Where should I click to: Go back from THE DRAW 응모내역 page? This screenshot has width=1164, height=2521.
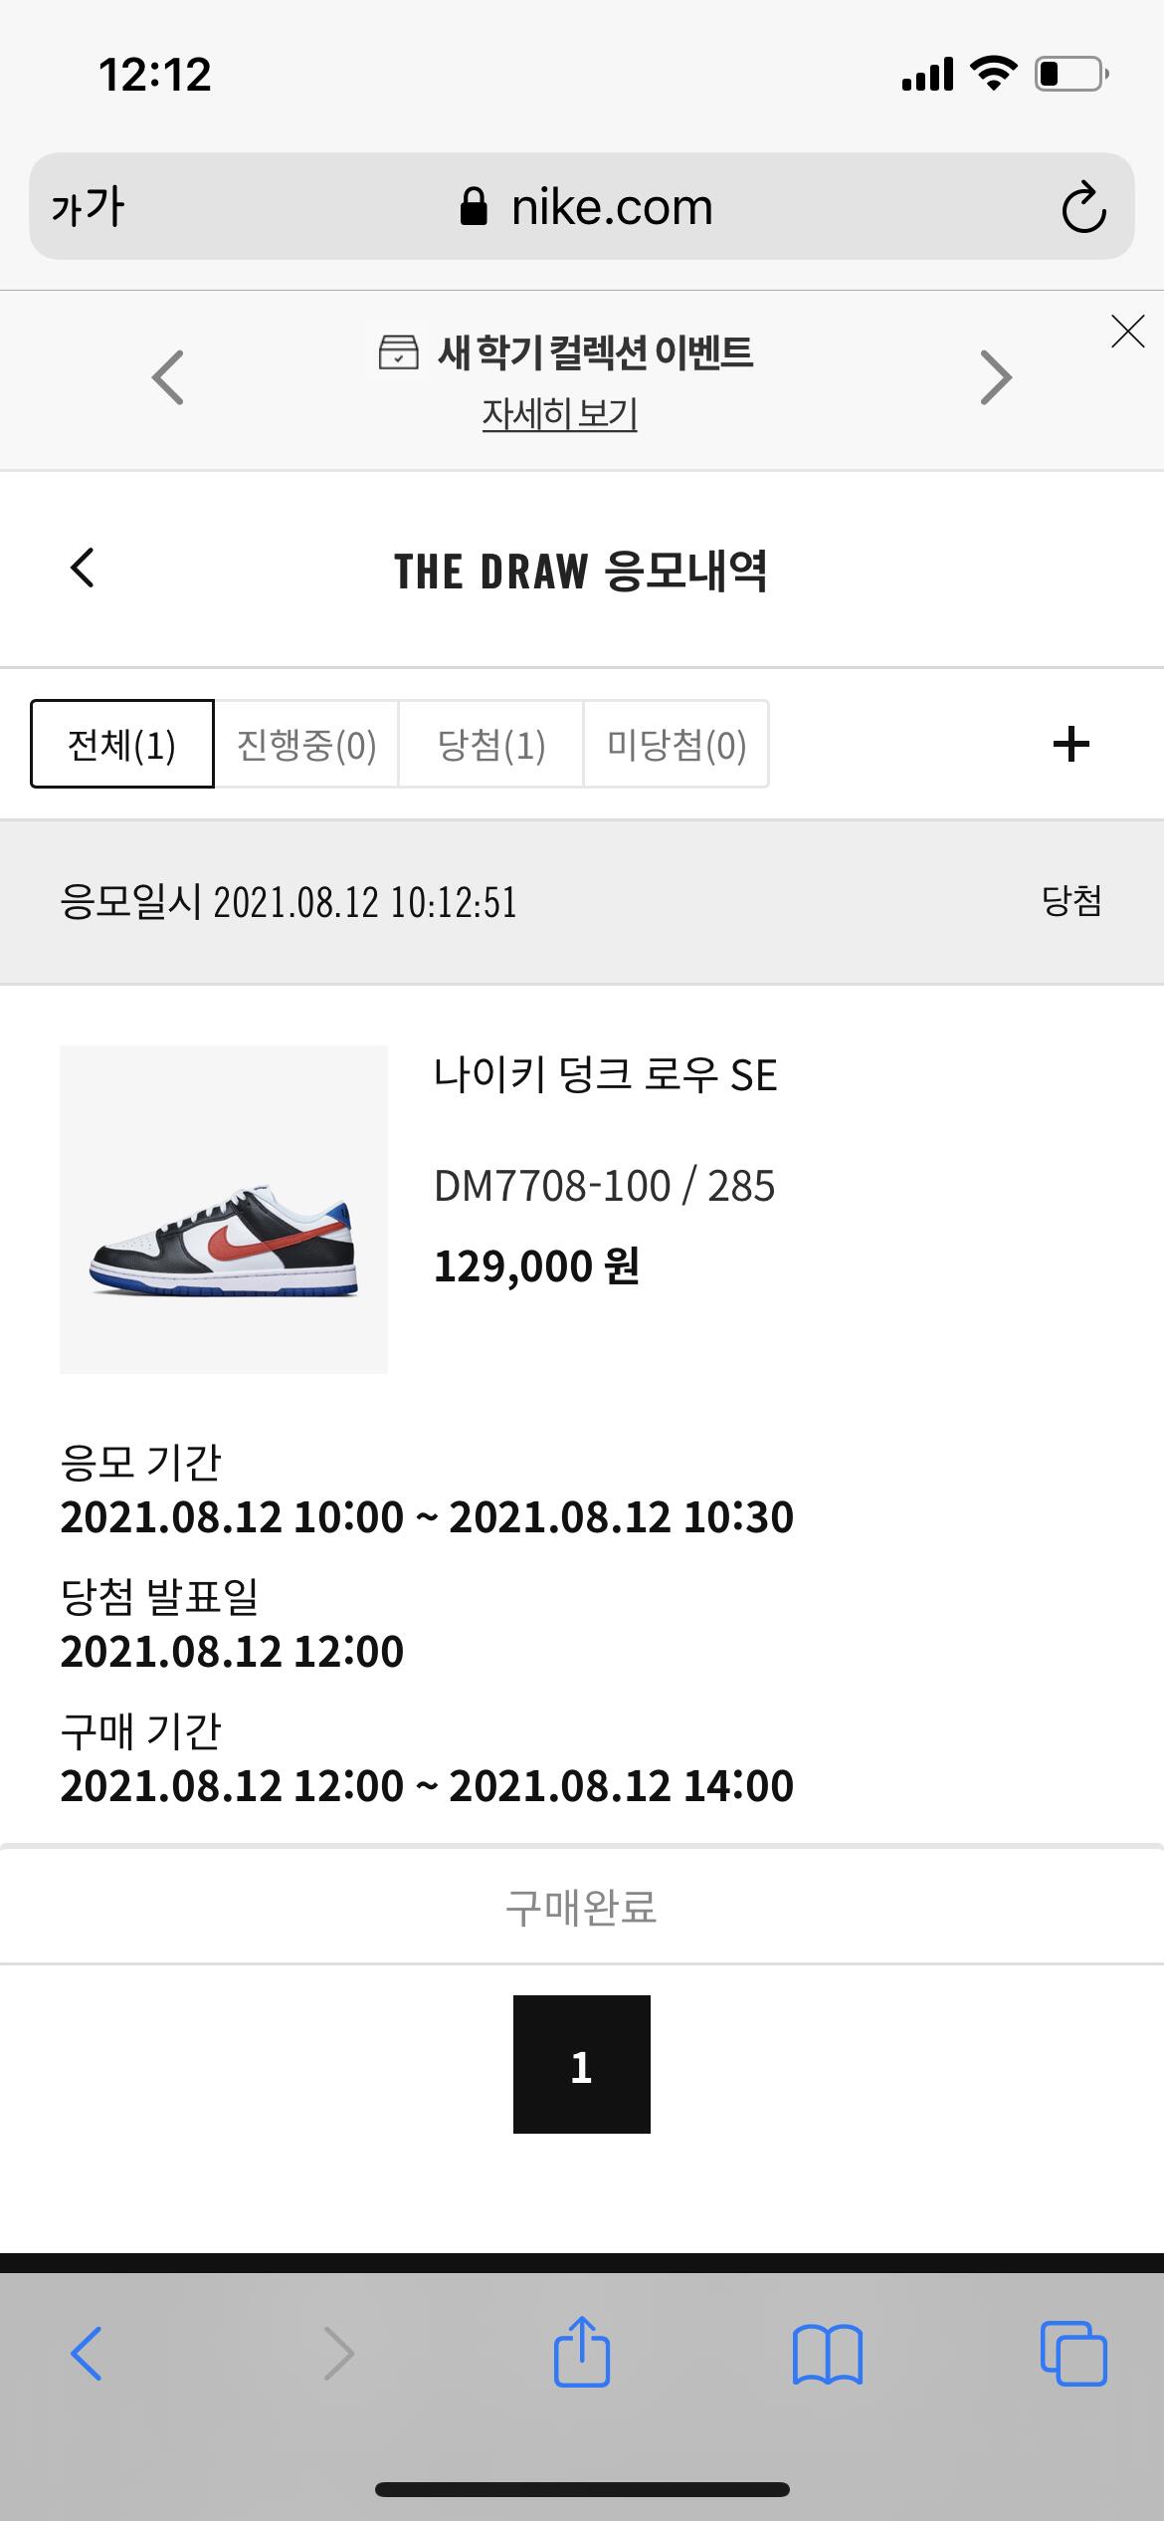[83, 569]
